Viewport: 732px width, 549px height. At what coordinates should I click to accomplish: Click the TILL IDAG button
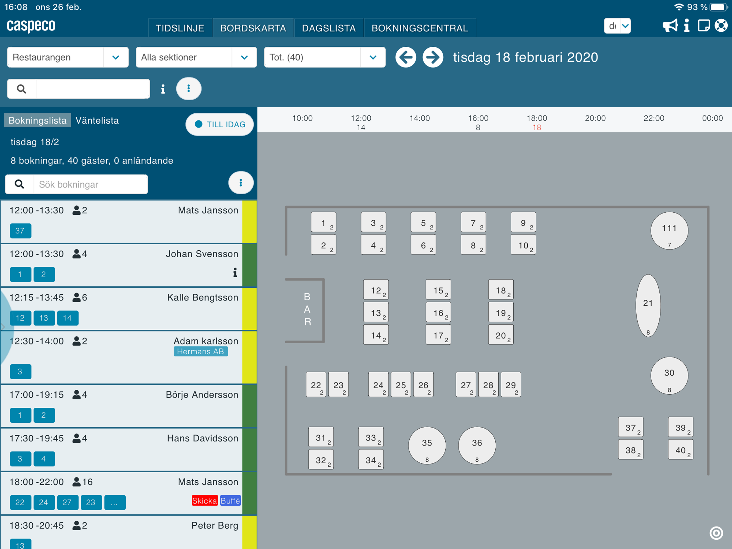click(220, 124)
